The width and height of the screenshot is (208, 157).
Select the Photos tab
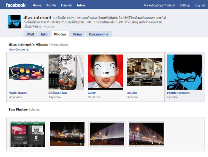pos(60,34)
